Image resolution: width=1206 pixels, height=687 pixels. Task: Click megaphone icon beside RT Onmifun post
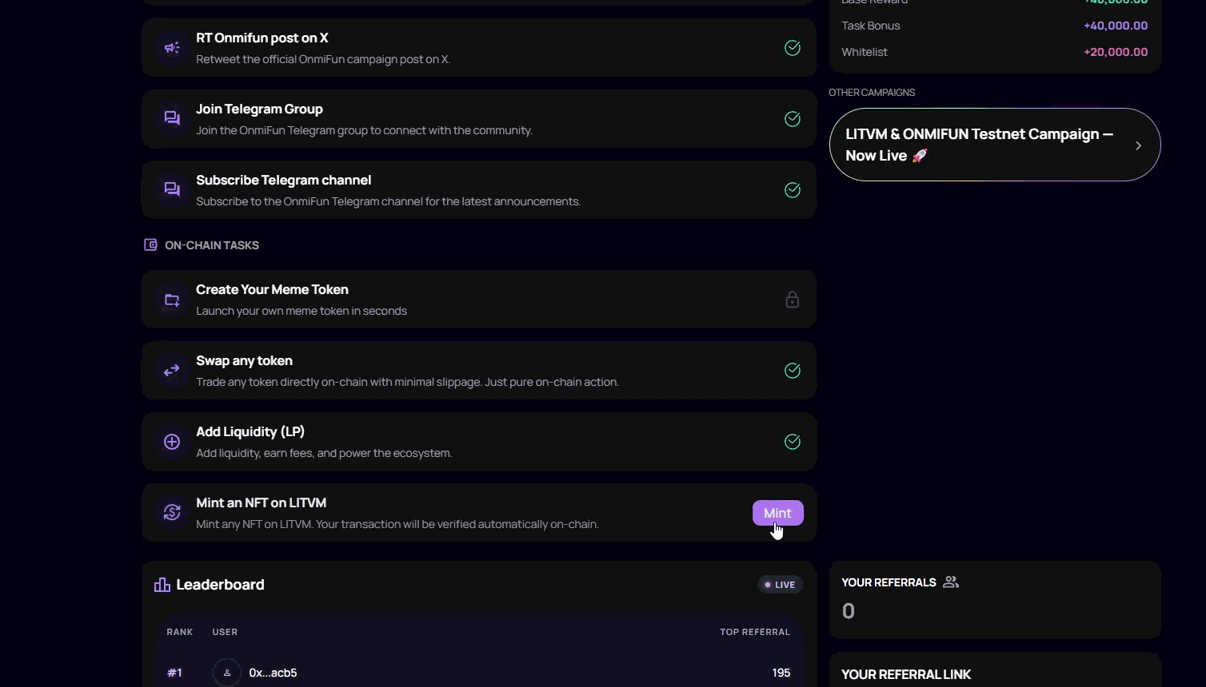click(172, 48)
